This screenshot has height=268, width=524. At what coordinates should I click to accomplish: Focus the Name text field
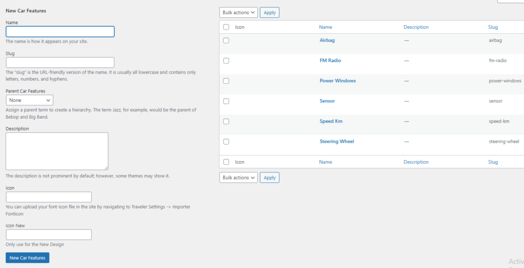[x=60, y=32]
